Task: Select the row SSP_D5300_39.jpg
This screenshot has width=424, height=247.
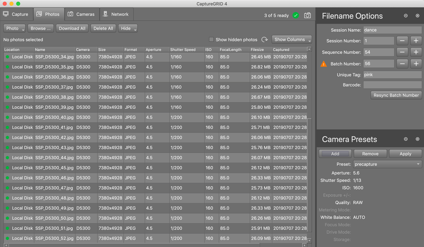Action: [155, 107]
